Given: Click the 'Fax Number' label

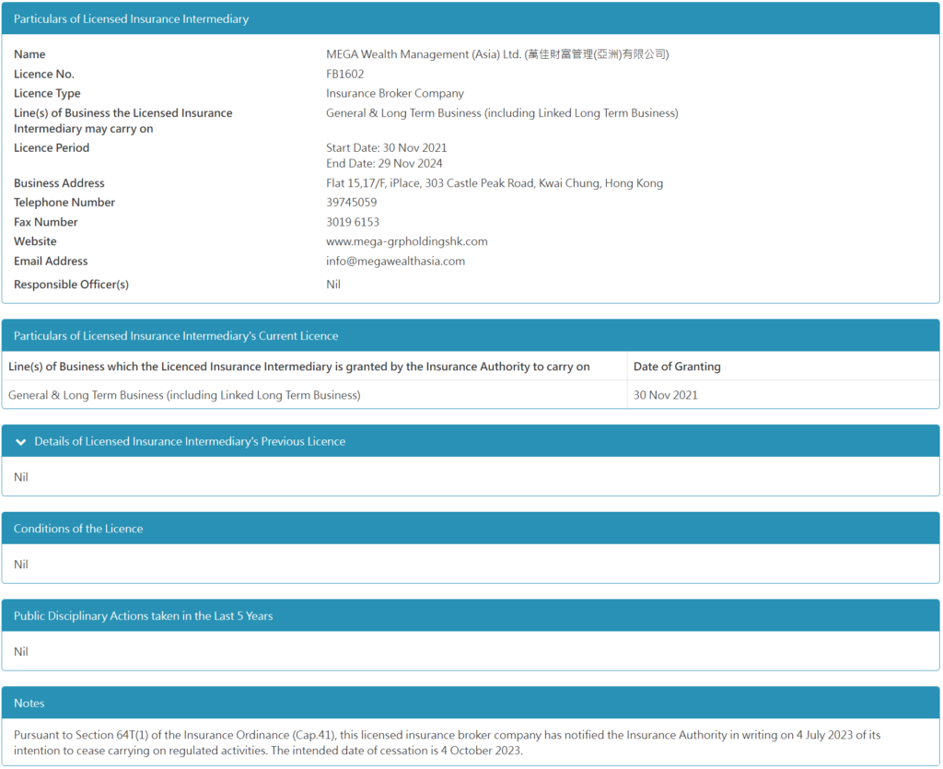Looking at the screenshot, I should point(46,222).
